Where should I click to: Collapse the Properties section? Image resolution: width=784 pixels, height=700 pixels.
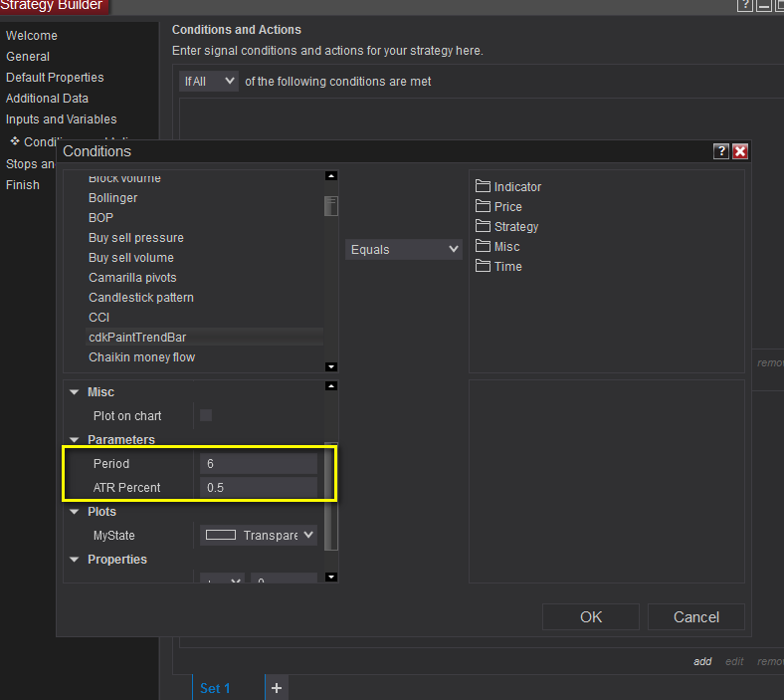pyautogui.click(x=75, y=560)
